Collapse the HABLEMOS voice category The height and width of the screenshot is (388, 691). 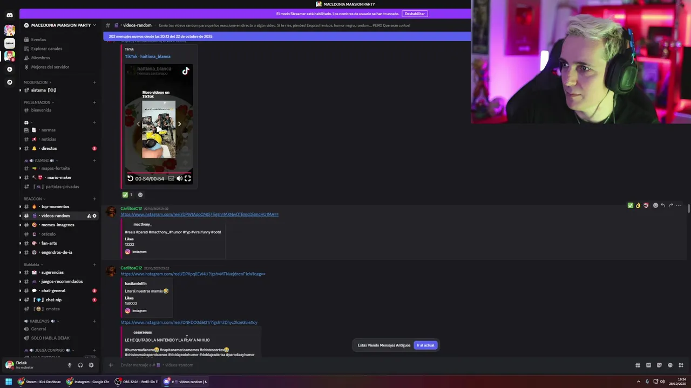coord(41,321)
